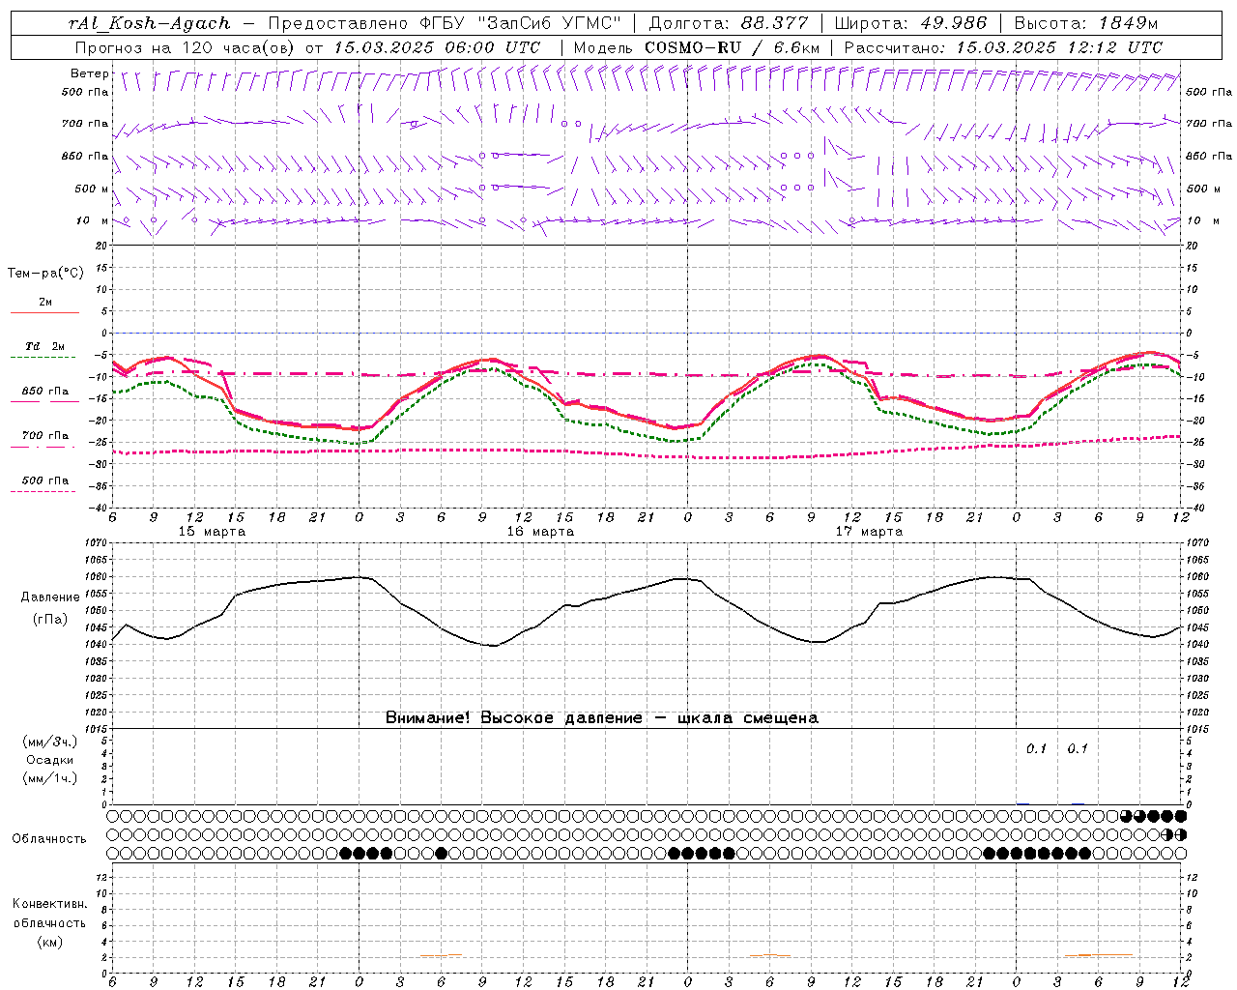The width and height of the screenshot is (1237, 990).
Task: Click the 10 м wind level label on left
Action: (x=93, y=220)
